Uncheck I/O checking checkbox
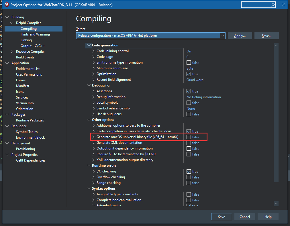Screen dimensions: 290x226 pyautogui.click(x=189, y=172)
